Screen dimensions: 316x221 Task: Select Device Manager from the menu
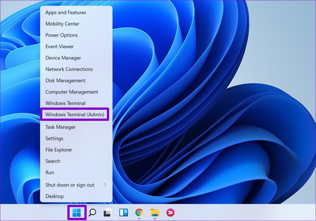[63, 58]
